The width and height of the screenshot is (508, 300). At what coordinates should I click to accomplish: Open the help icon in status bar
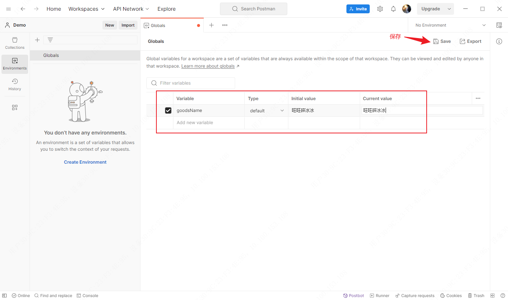pyautogui.click(x=503, y=296)
